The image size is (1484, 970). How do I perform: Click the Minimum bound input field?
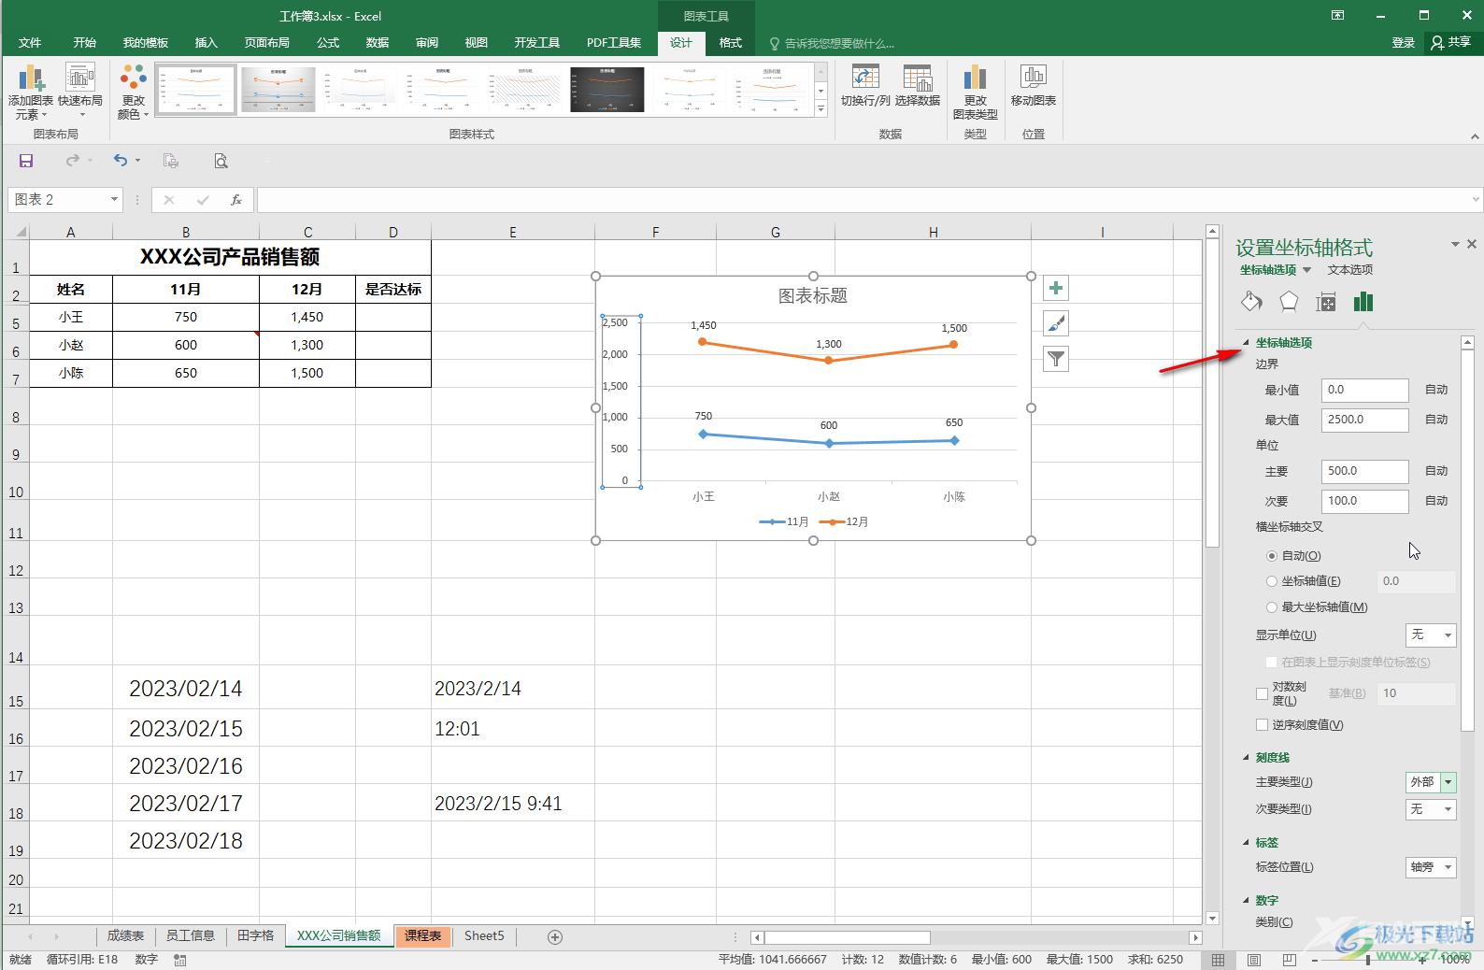click(x=1364, y=390)
